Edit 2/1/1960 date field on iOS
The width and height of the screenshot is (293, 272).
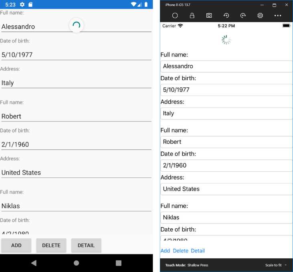click(226, 165)
